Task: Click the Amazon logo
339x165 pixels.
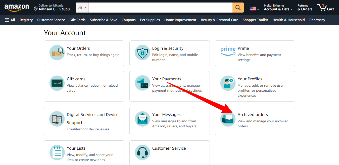Action: 17,8
